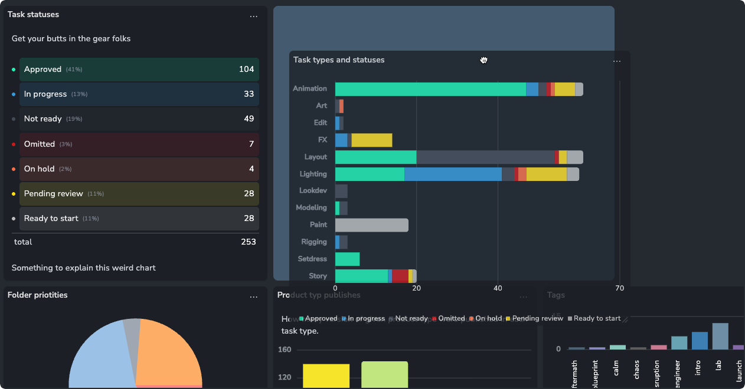Screen dimensions: 745x389
Task: Select the Pending review status row
Action: coord(139,194)
